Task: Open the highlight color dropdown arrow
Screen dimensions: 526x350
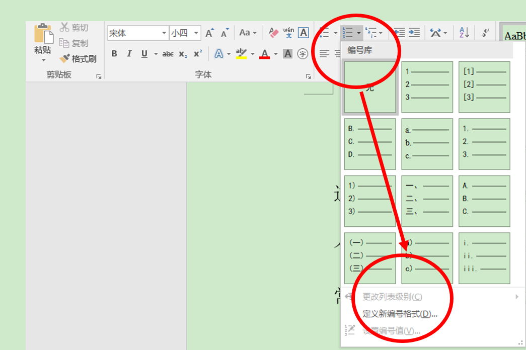Action: (253, 54)
